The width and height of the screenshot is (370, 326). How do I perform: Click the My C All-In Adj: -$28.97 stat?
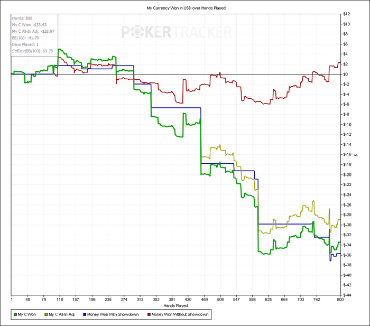point(33,31)
